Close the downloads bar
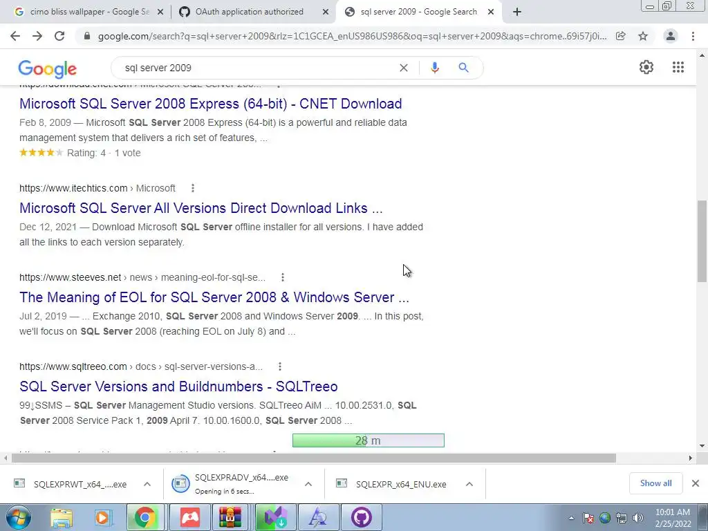Screen dimensions: 708x531 point(696,483)
